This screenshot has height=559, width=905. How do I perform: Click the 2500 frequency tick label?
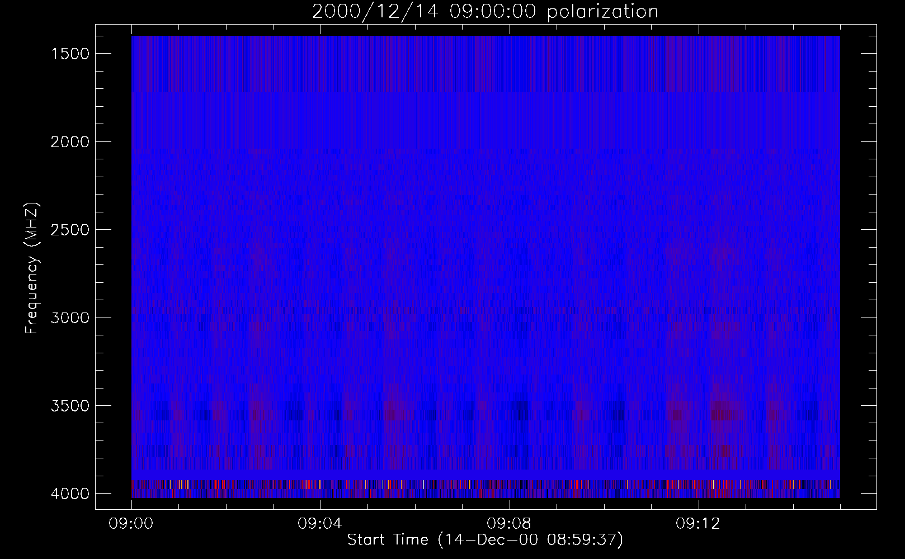[70, 230]
